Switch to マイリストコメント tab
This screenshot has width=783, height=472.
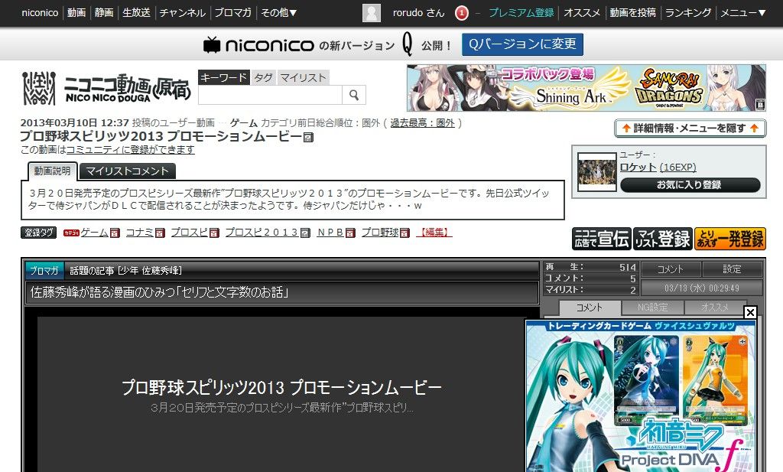tap(128, 171)
